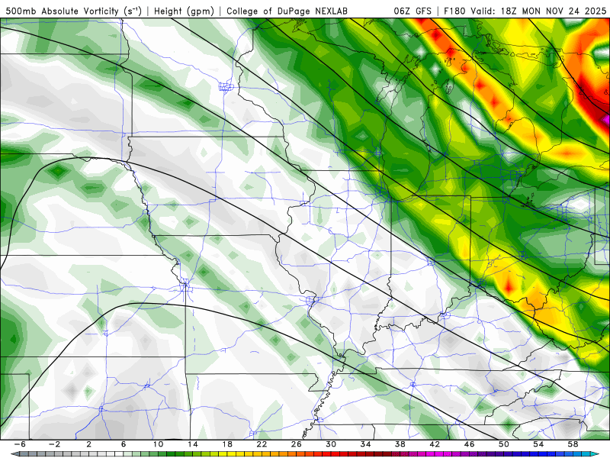Image resolution: width=610 pixels, height=458 pixels.
Task: Click the '50' colorbar scale label
Action: pyautogui.click(x=504, y=444)
